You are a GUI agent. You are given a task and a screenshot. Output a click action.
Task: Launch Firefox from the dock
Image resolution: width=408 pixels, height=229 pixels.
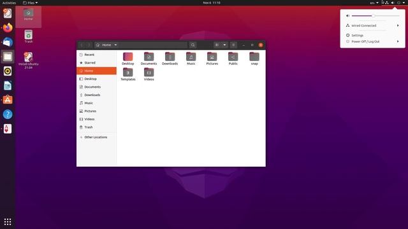8,27
